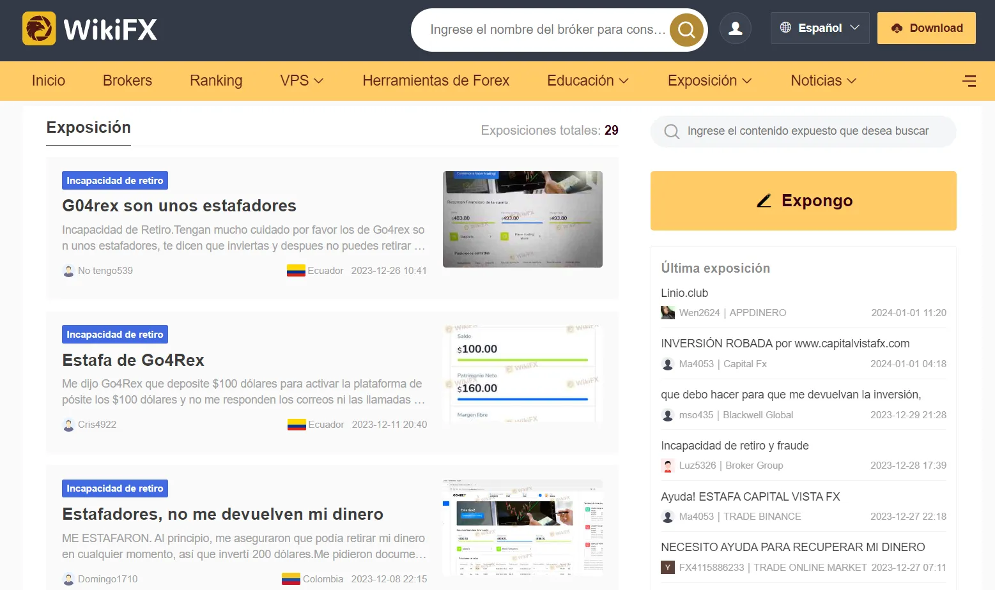Open the Brokers section
Image resolution: width=995 pixels, height=590 pixels.
127,80
